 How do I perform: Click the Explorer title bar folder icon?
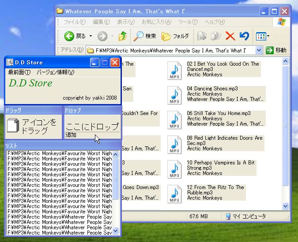[x=60, y=11]
